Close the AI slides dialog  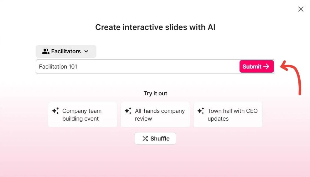coord(301,9)
